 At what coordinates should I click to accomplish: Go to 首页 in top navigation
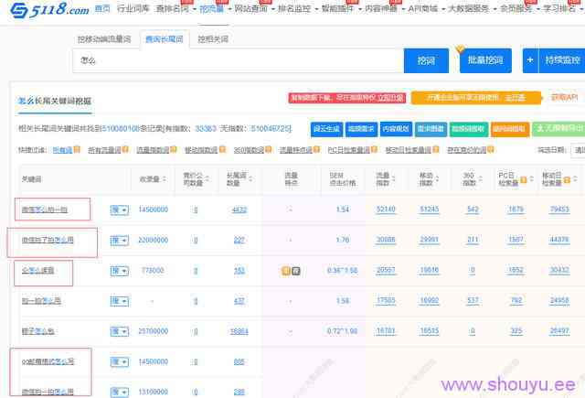[x=102, y=8]
